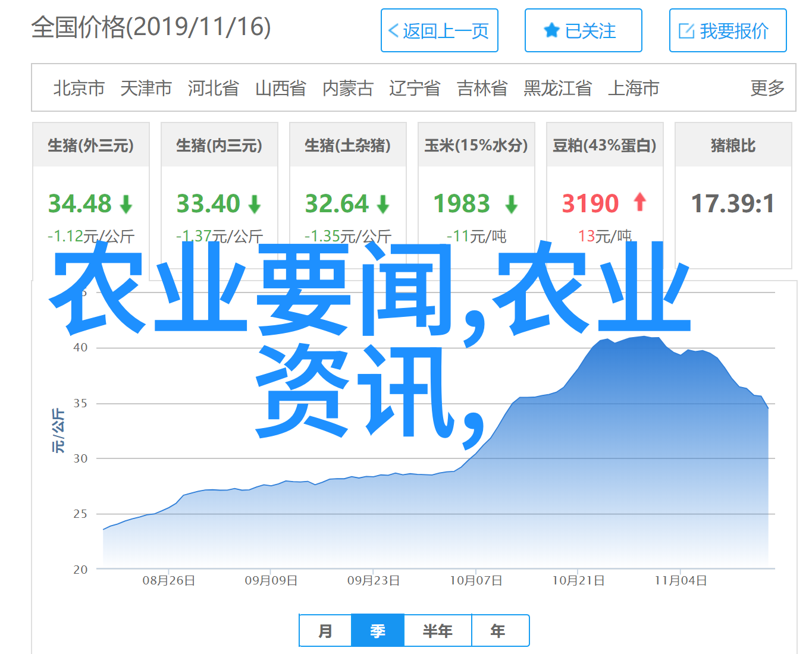
Task: Expand 更多 regions list
Action: pos(767,88)
